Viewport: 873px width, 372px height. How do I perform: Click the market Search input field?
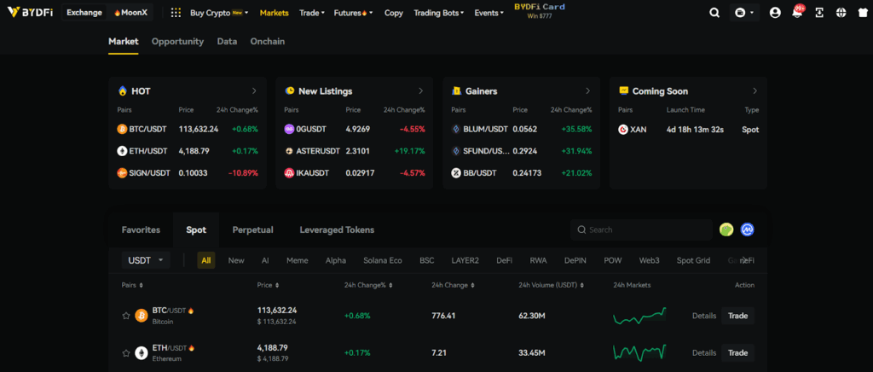coord(648,230)
